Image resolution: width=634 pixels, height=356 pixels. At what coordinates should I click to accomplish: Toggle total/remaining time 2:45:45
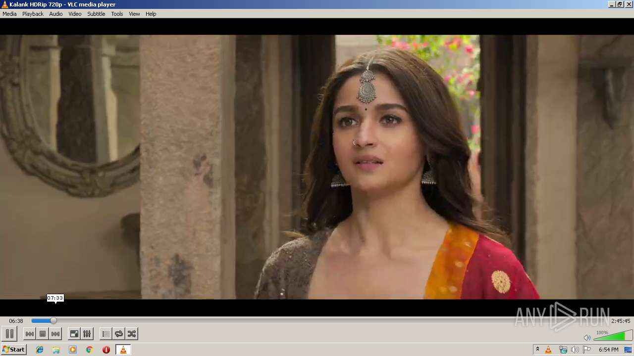pos(621,321)
